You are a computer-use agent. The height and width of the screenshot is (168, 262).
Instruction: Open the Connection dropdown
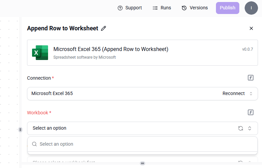pyautogui.click(x=143, y=94)
